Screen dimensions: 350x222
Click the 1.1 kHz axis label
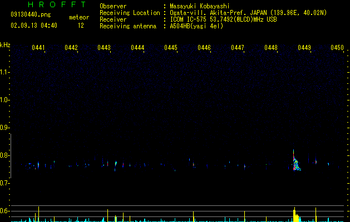point(5,72)
